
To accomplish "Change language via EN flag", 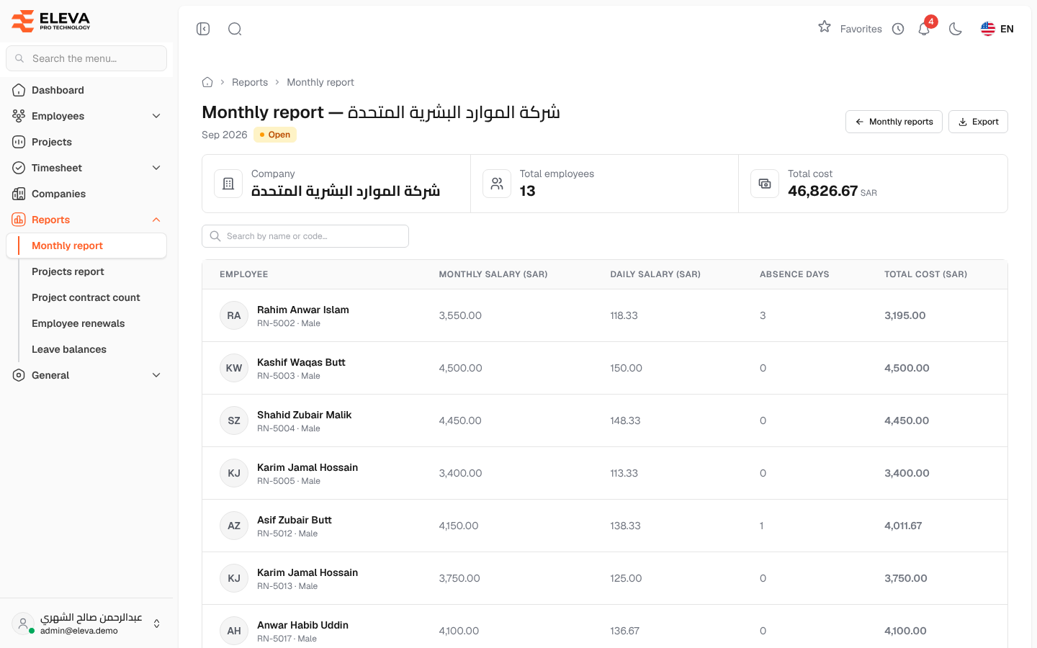I will (x=997, y=29).
